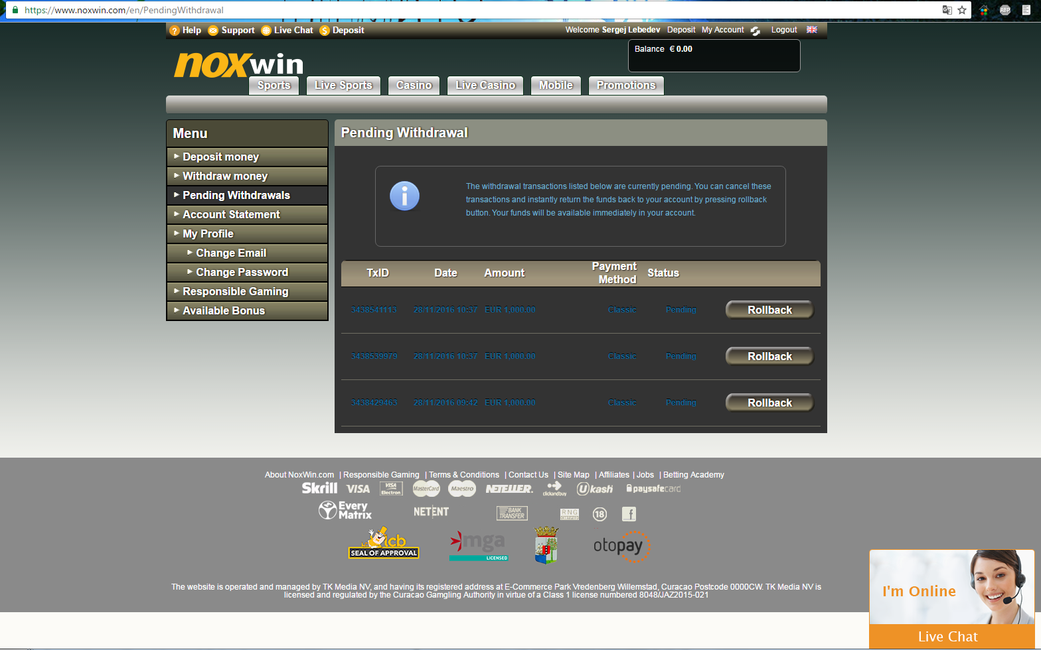Open the Contact Us footer link

528,475
